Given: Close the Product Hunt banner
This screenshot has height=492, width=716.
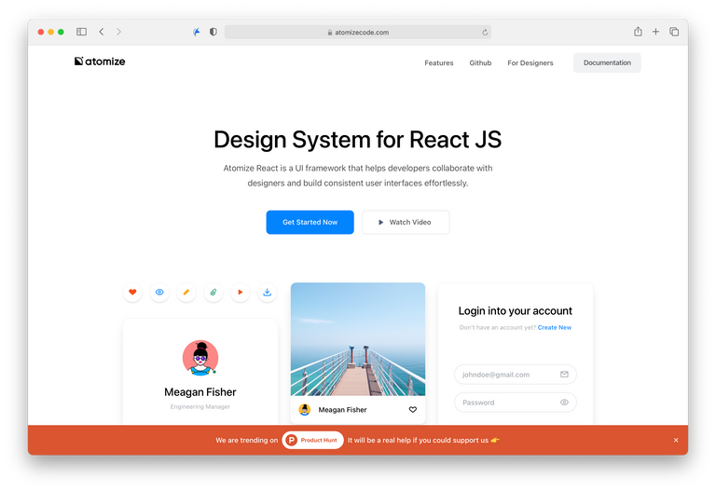Looking at the screenshot, I should coord(676,440).
